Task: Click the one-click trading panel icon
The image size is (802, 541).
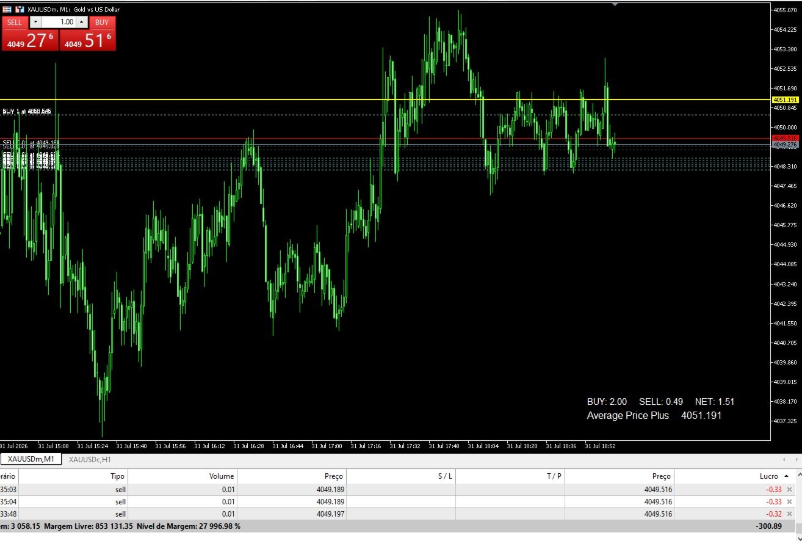Action: tap(7, 10)
